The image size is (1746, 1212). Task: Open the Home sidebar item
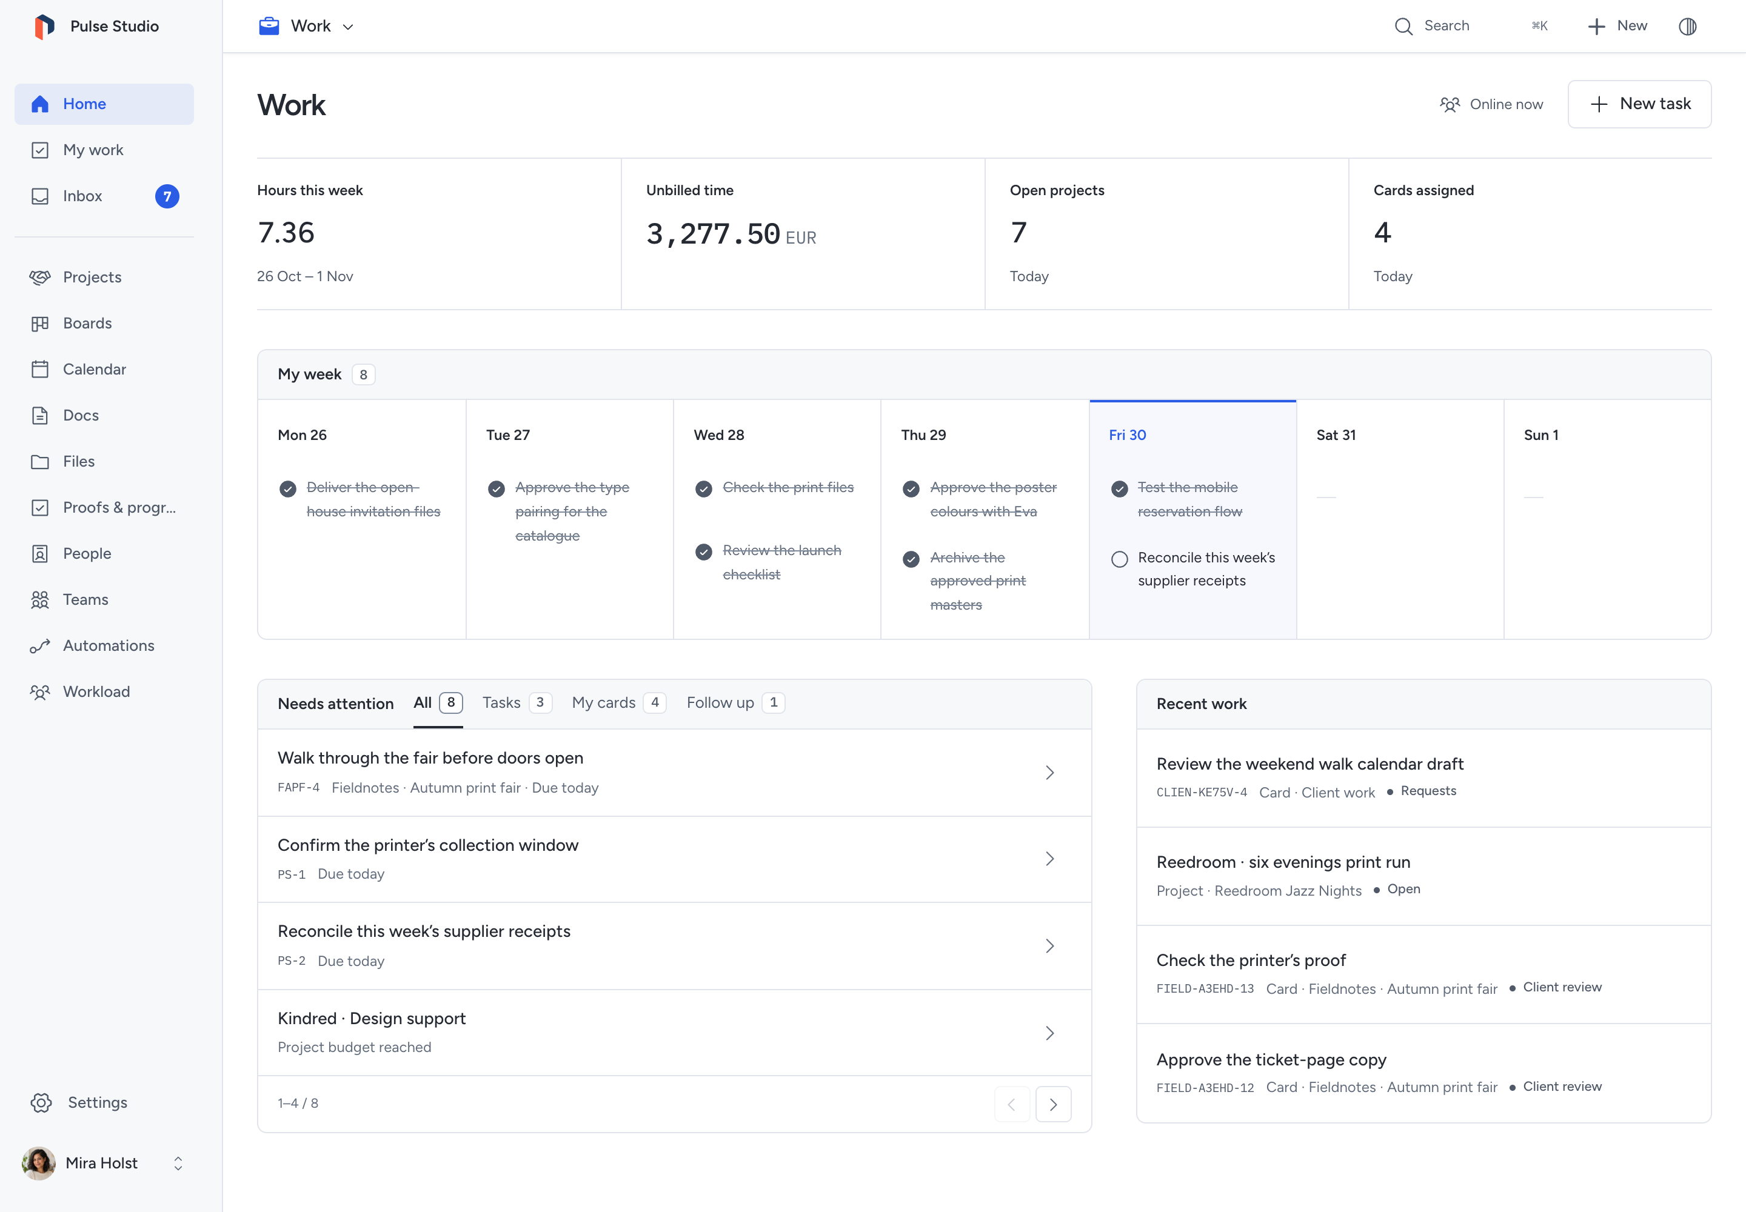pyautogui.click(x=104, y=104)
